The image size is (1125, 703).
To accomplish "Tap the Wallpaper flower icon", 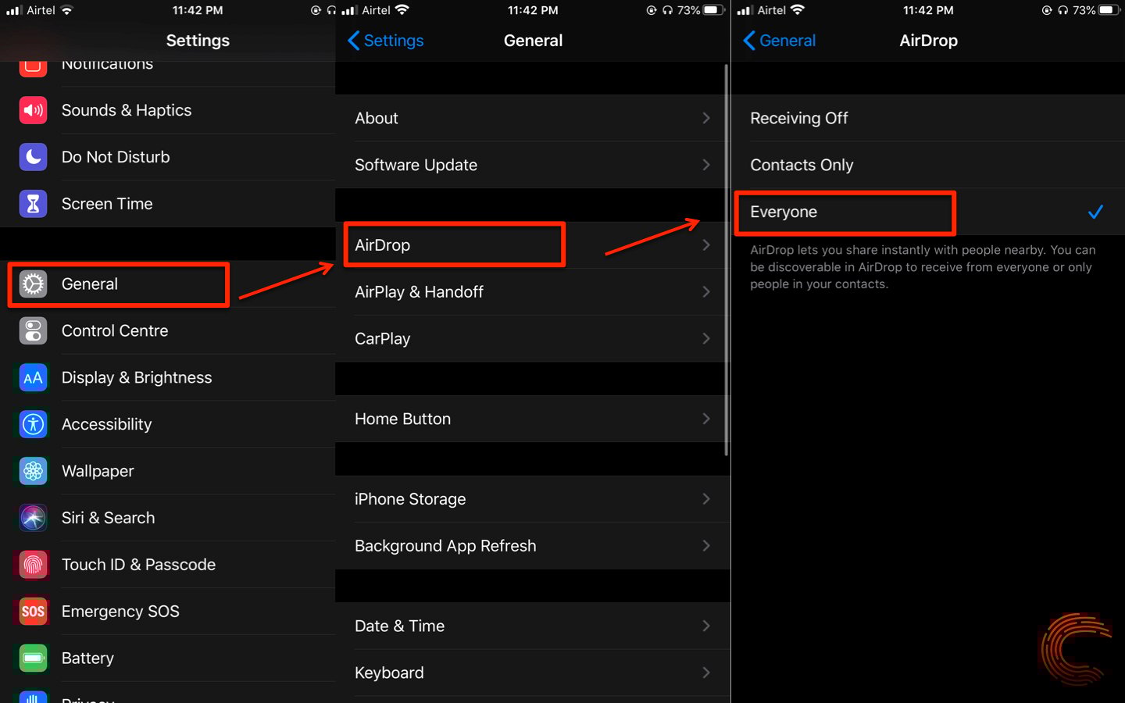I will tap(33, 471).
